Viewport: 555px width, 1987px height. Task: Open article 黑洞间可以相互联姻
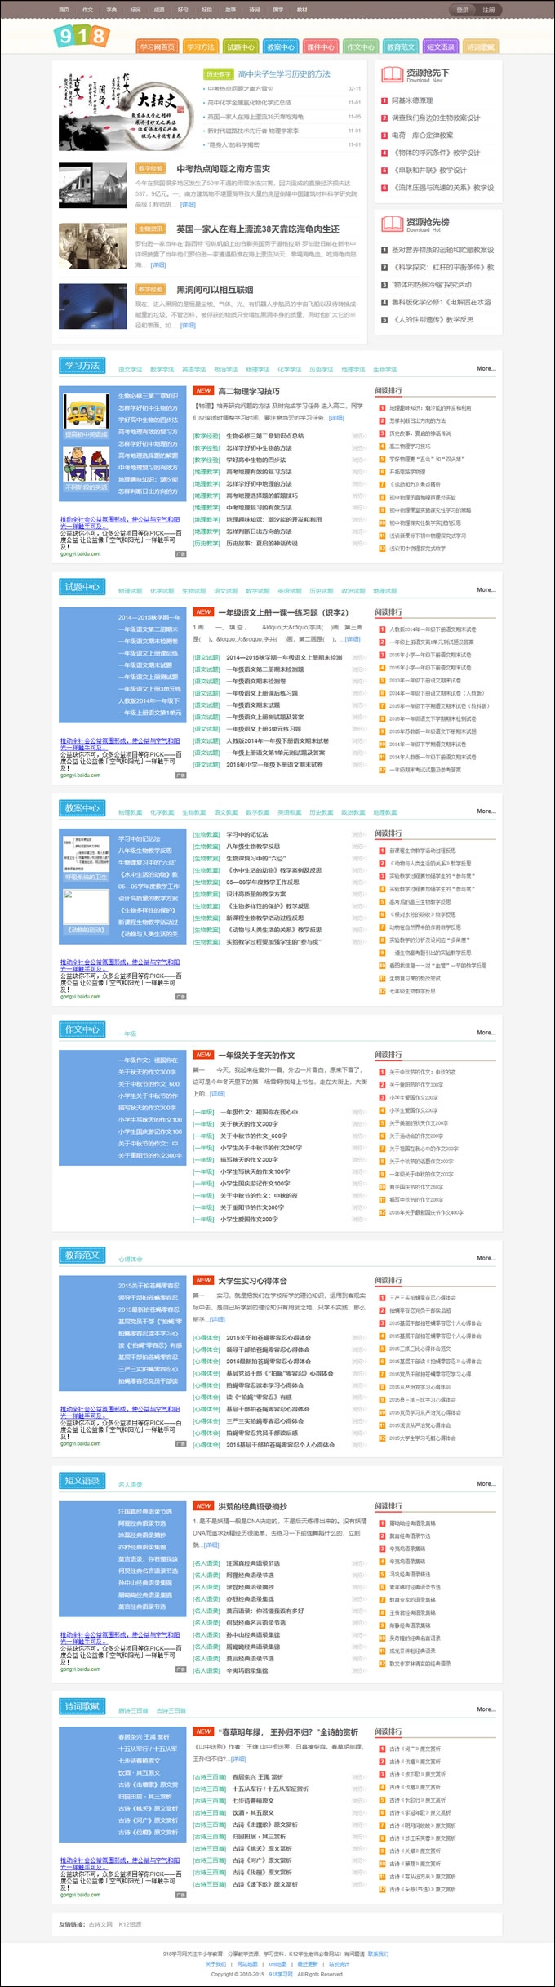click(215, 290)
